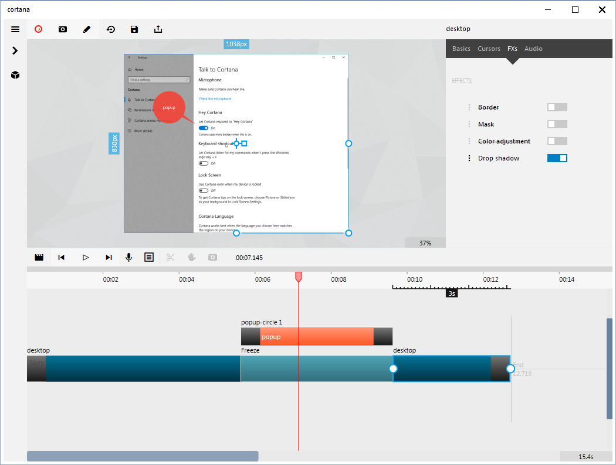Open the pencil annotation tool
616x465 pixels.
pyautogui.click(x=87, y=29)
